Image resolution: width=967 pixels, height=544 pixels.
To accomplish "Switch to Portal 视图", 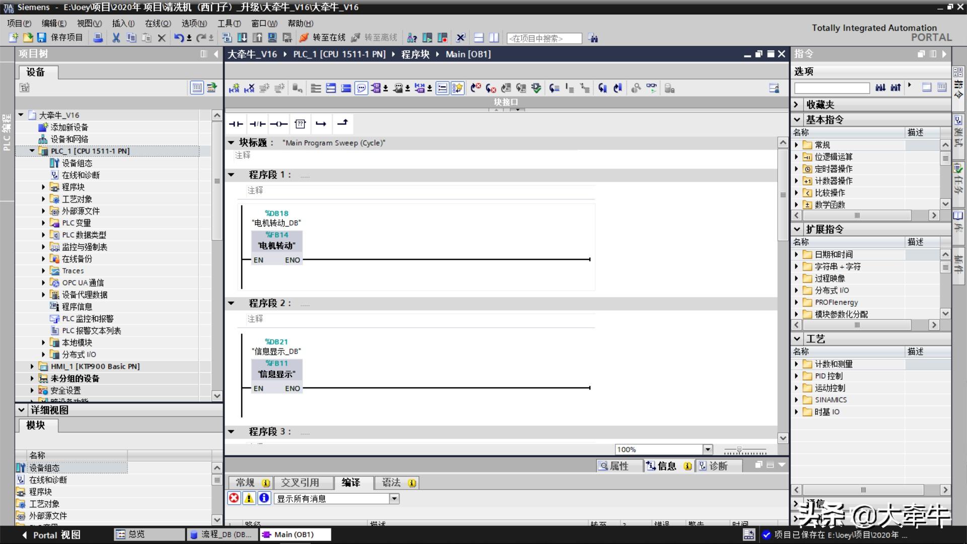I will (50, 535).
